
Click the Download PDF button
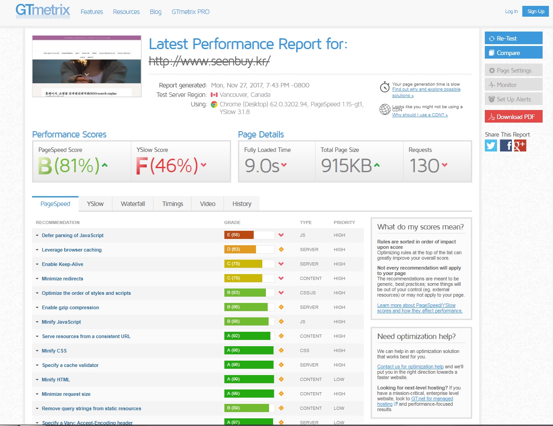tap(513, 117)
